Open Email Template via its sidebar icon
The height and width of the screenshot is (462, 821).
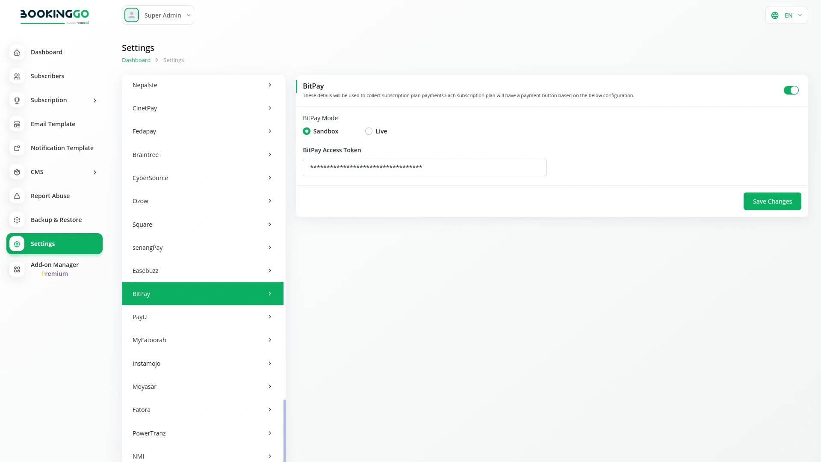pos(17,124)
